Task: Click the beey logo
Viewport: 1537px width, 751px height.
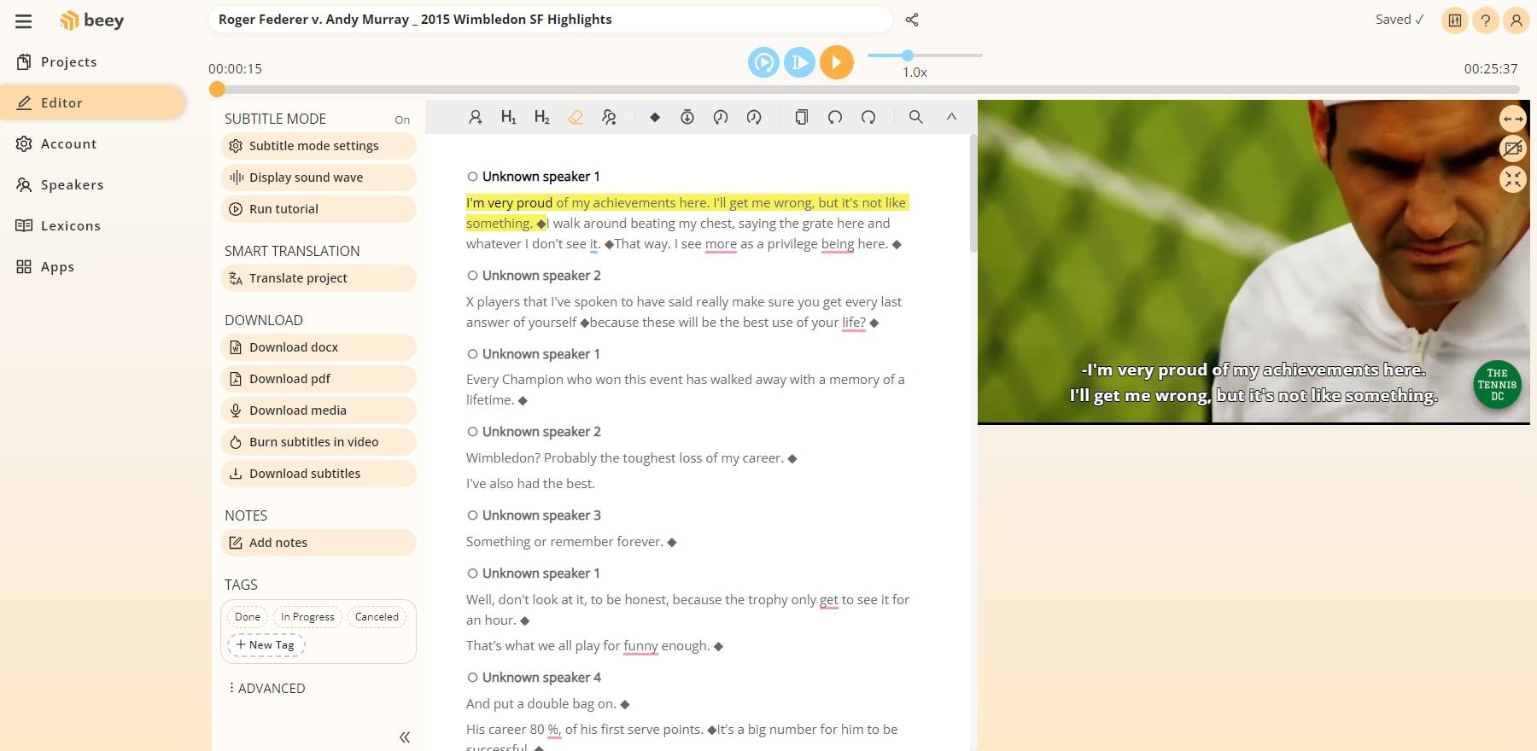Action: pos(92,20)
